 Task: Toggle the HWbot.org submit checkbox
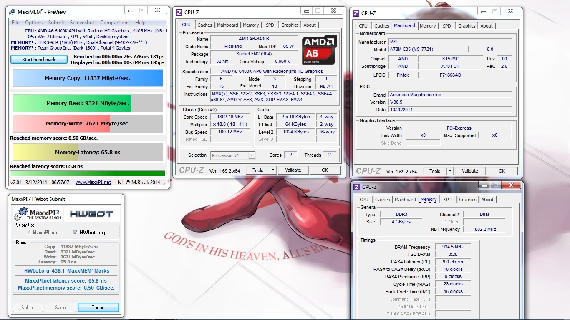click(76, 232)
